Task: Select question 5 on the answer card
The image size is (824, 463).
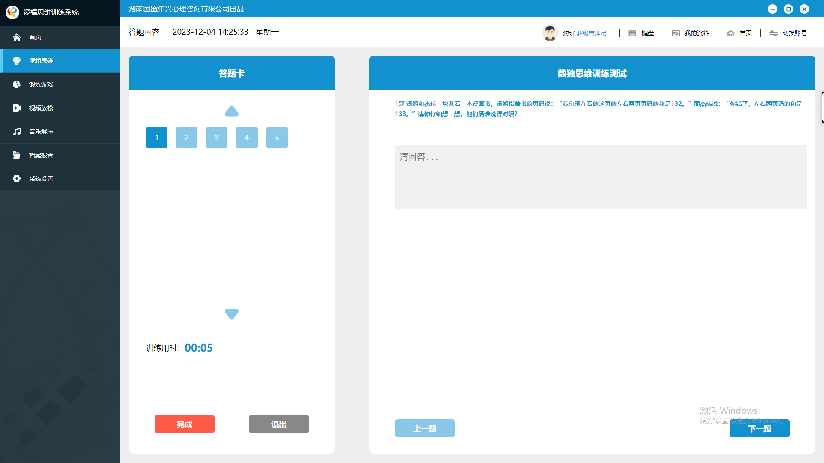Action: coord(277,138)
